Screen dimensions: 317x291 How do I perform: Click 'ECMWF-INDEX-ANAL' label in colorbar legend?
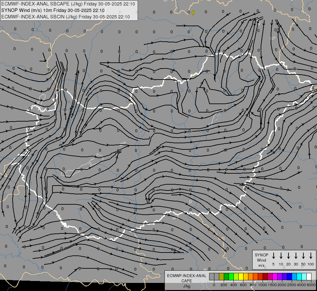pos(187,276)
